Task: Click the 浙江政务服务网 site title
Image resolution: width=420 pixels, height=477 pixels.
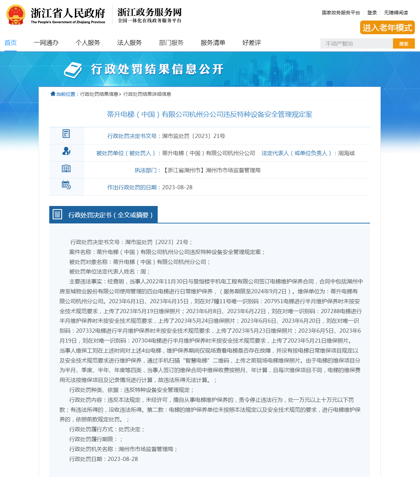Action: [150, 12]
